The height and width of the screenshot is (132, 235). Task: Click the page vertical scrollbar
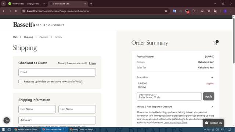[x=234, y=40]
